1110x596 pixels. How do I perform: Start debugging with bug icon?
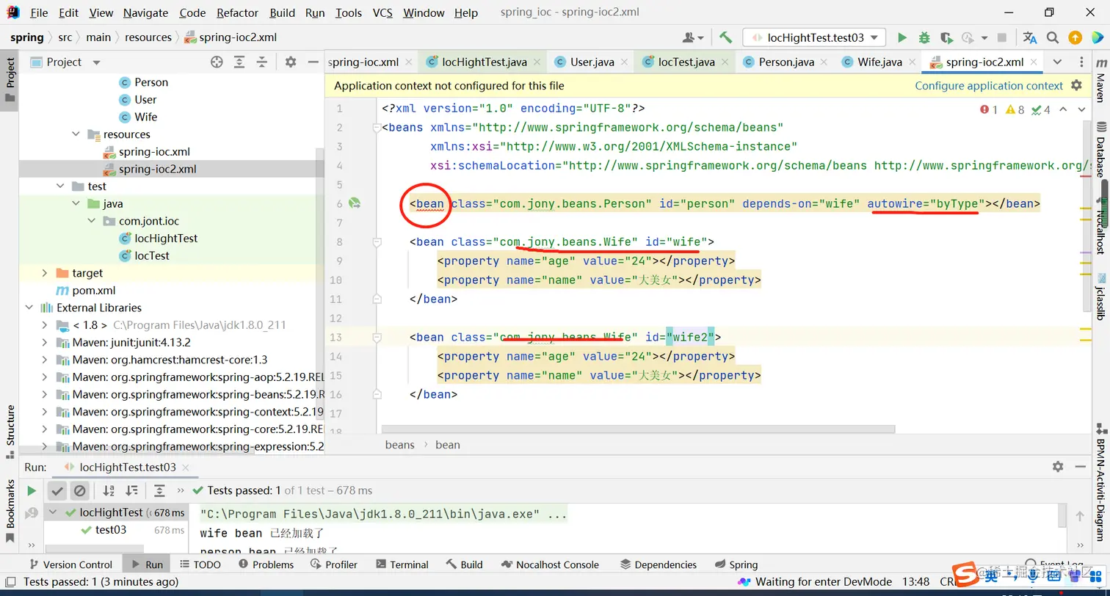(924, 37)
